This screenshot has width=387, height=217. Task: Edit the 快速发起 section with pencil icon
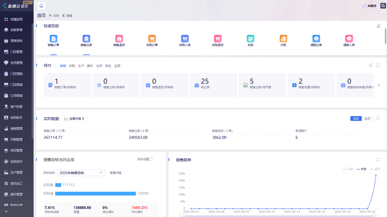tap(379, 26)
